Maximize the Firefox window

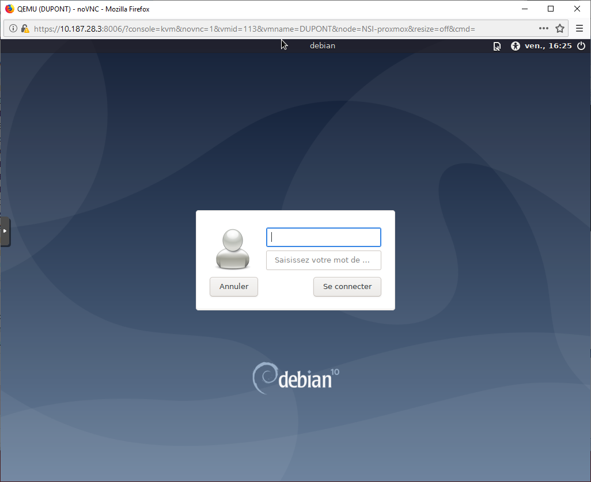click(x=551, y=9)
